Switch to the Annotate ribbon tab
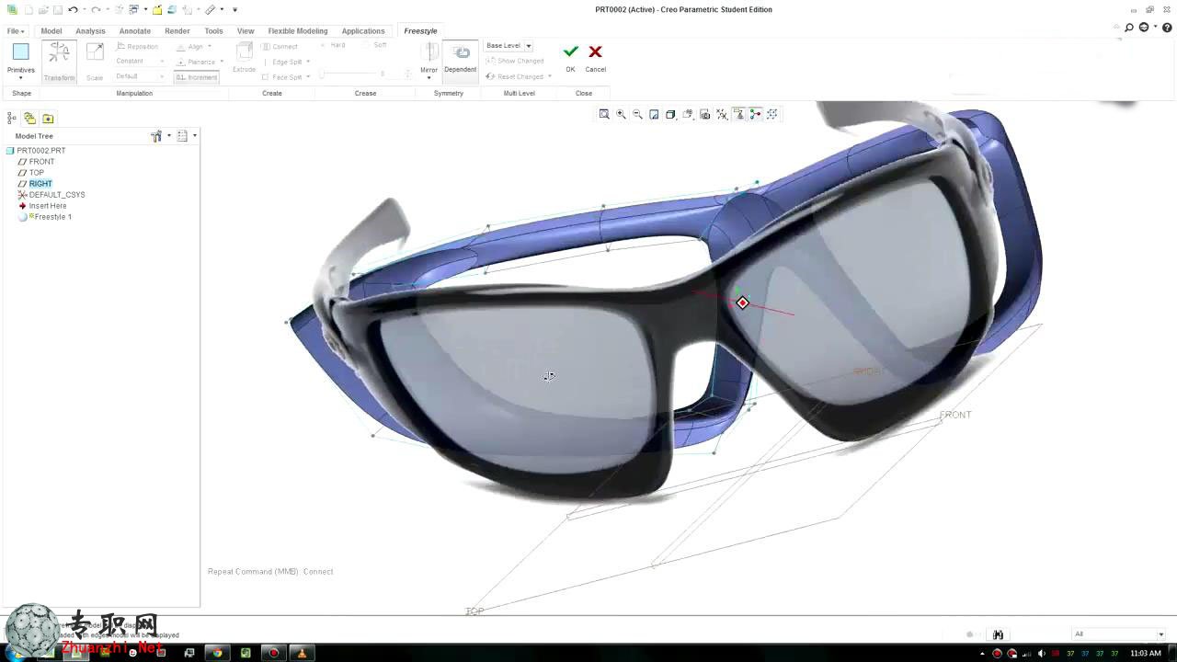 click(x=135, y=31)
